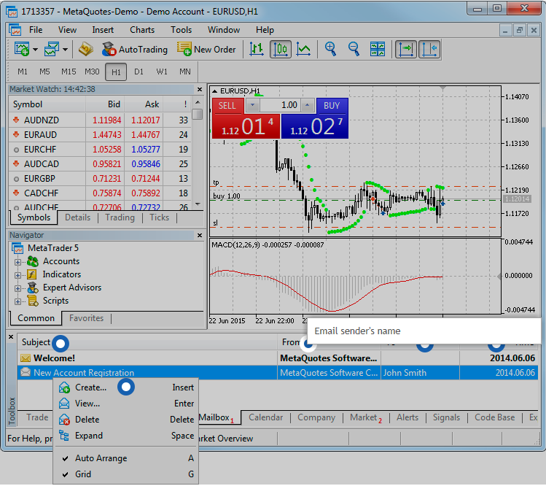Image resolution: width=546 pixels, height=486 pixels.
Task: Click the New Order button
Action: (x=206, y=49)
